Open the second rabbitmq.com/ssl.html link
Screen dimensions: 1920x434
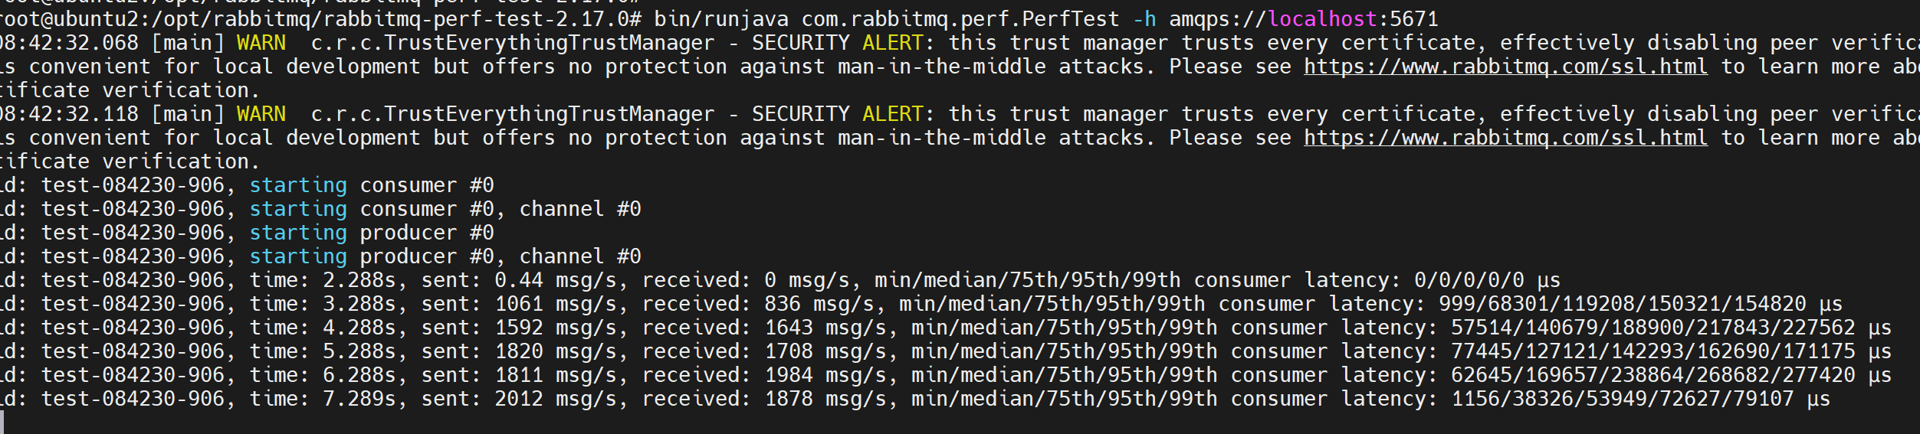pos(1505,138)
